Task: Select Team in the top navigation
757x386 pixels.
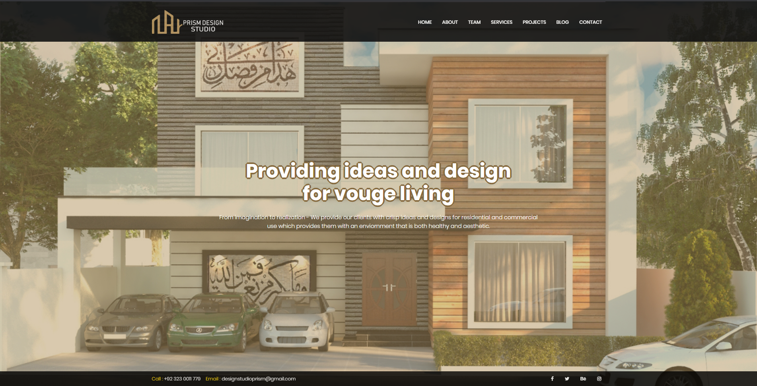Action: click(x=474, y=22)
